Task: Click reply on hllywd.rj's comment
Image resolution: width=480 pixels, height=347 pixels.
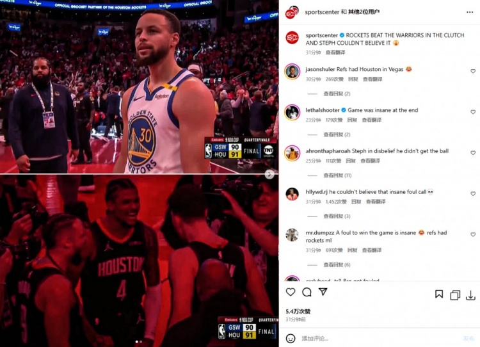Action: pyautogui.click(x=356, y=202)
